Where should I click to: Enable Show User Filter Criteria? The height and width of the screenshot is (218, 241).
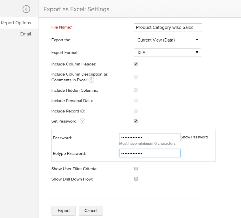[x=136, y=168]
